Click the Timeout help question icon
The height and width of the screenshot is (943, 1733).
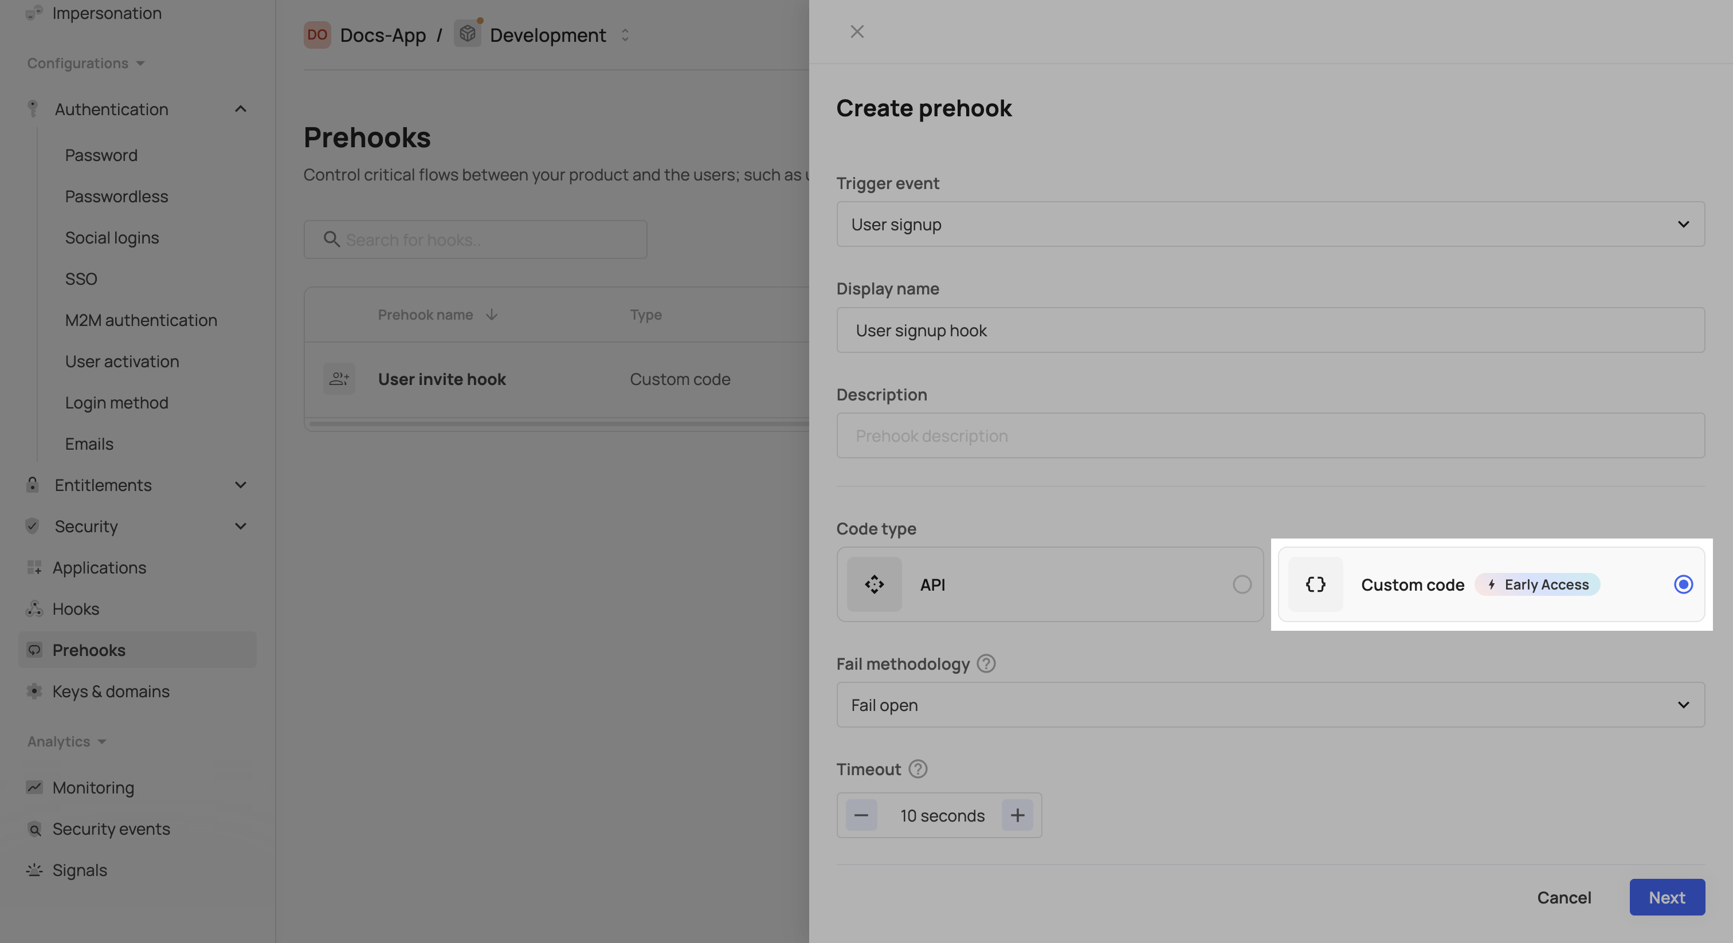[x=918, y=769]
